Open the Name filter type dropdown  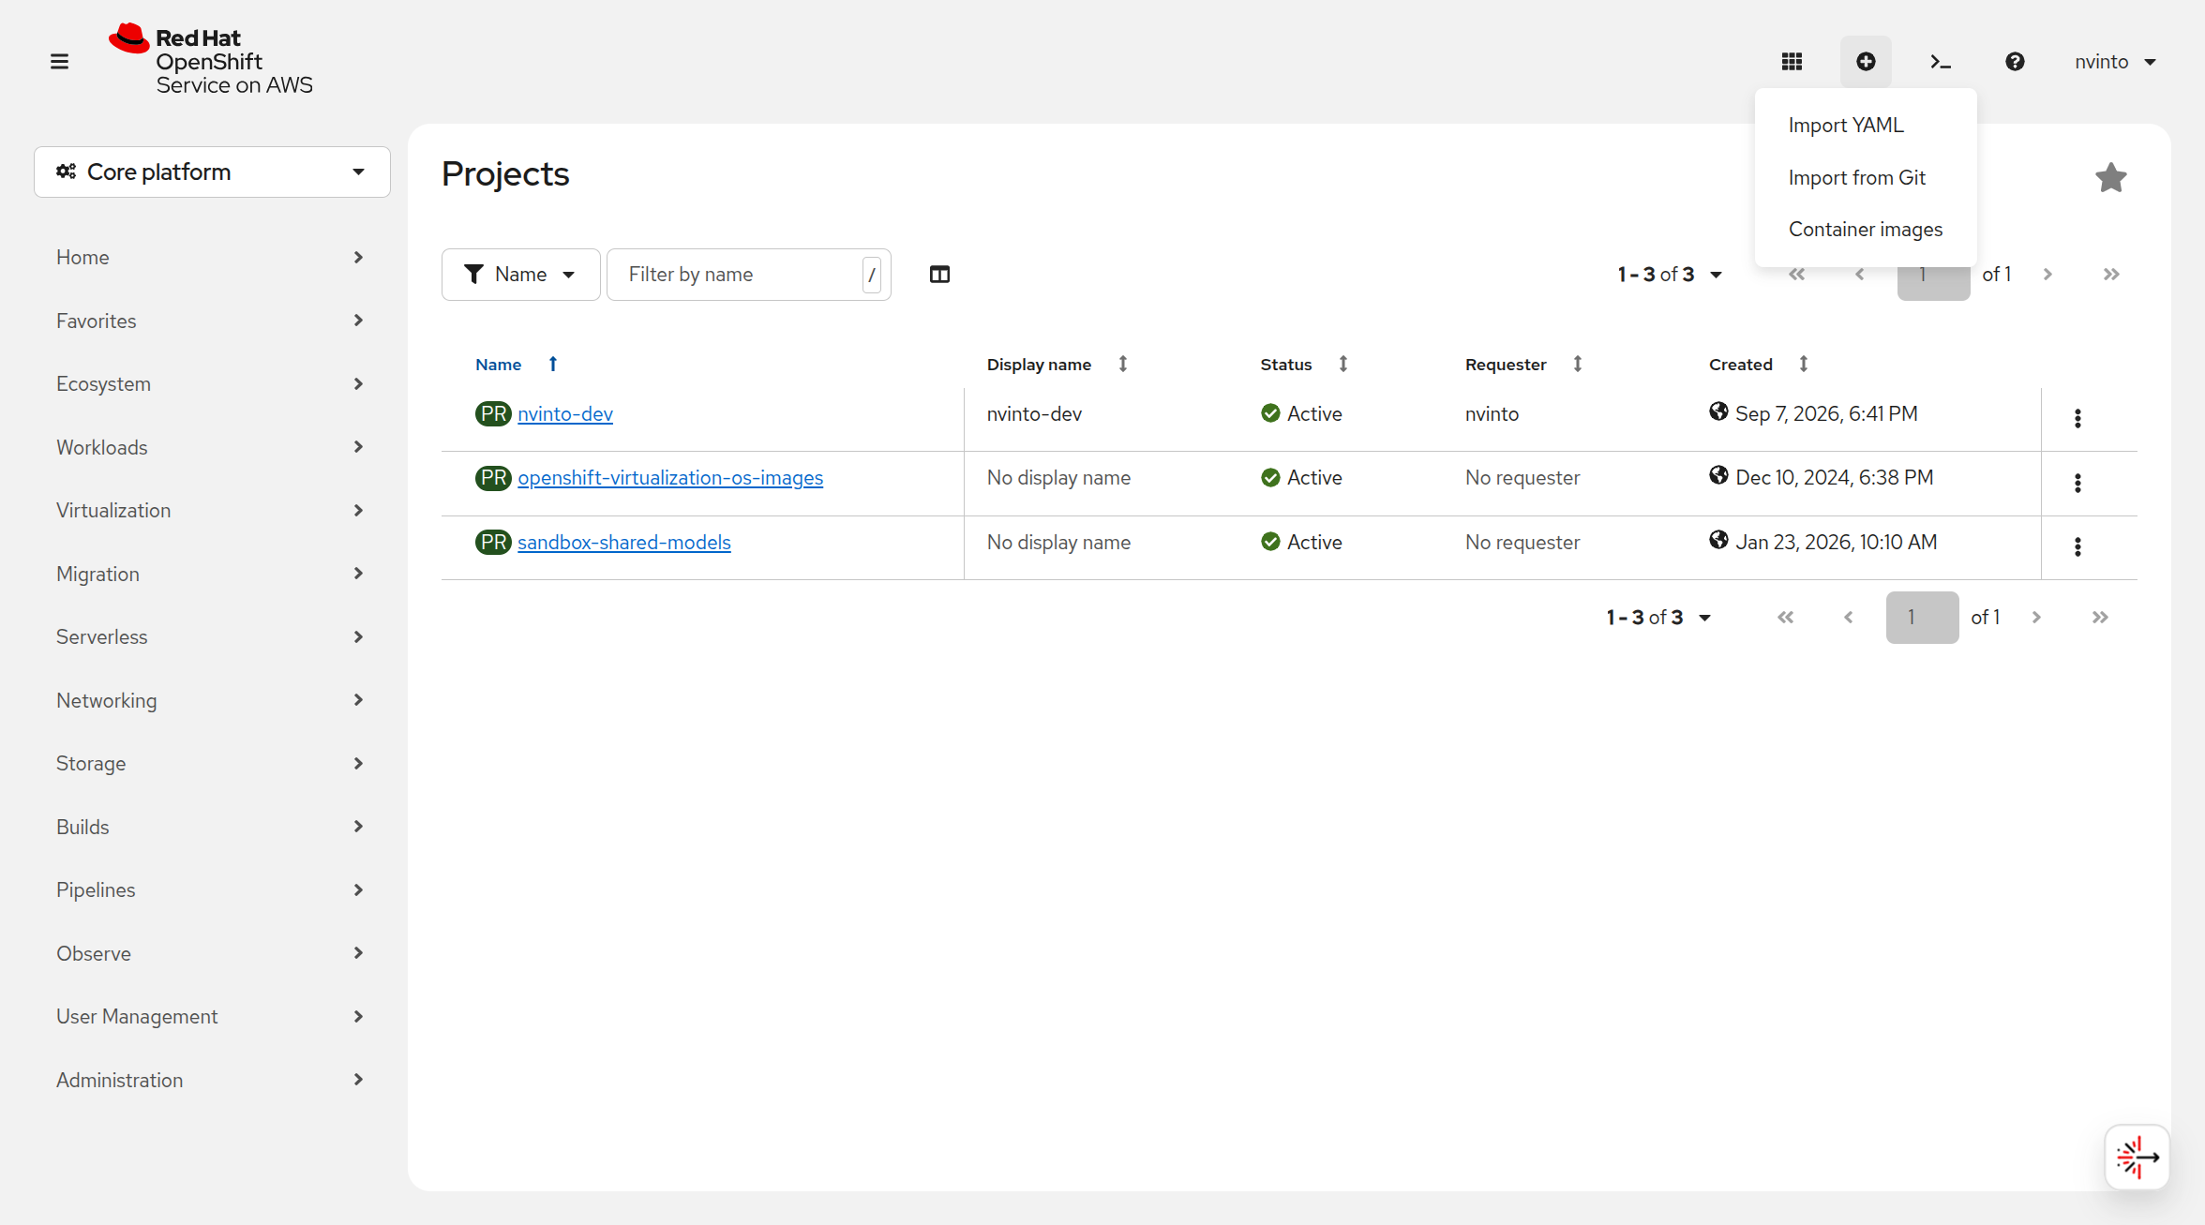520,275
